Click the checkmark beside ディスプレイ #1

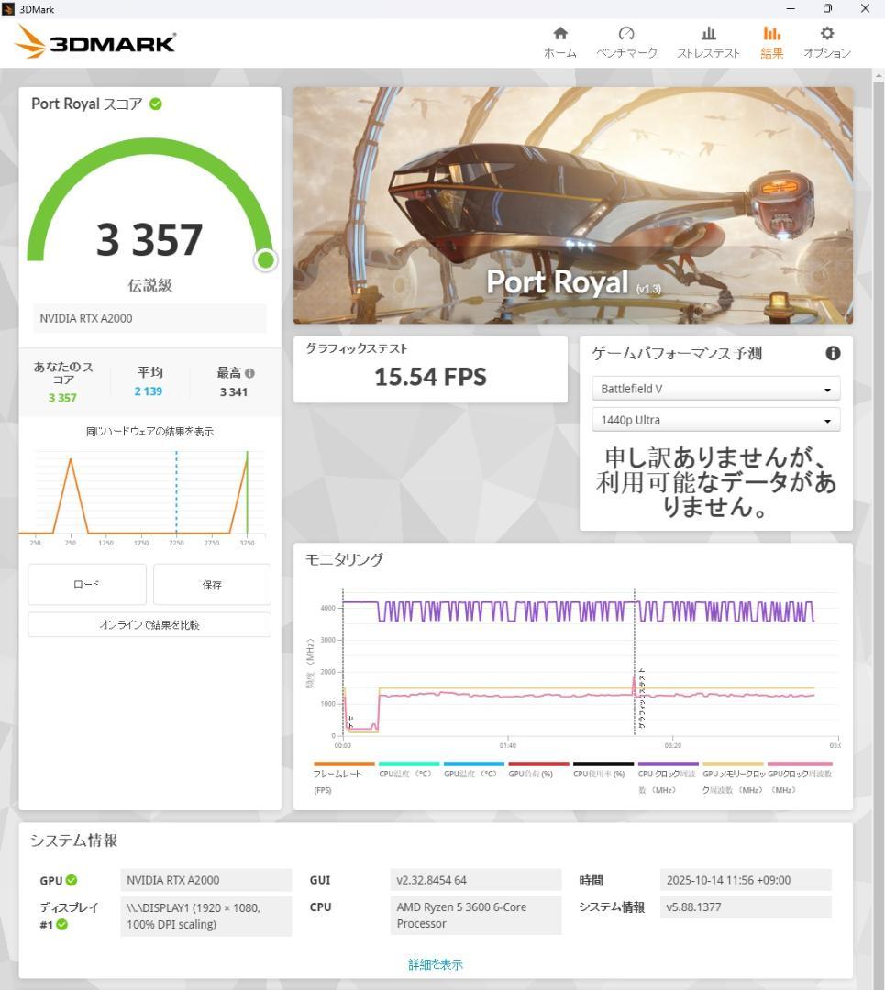coord(61,925)
